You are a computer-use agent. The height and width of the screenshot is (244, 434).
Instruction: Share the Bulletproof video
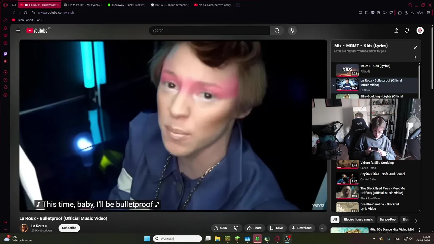click(254, 228)
